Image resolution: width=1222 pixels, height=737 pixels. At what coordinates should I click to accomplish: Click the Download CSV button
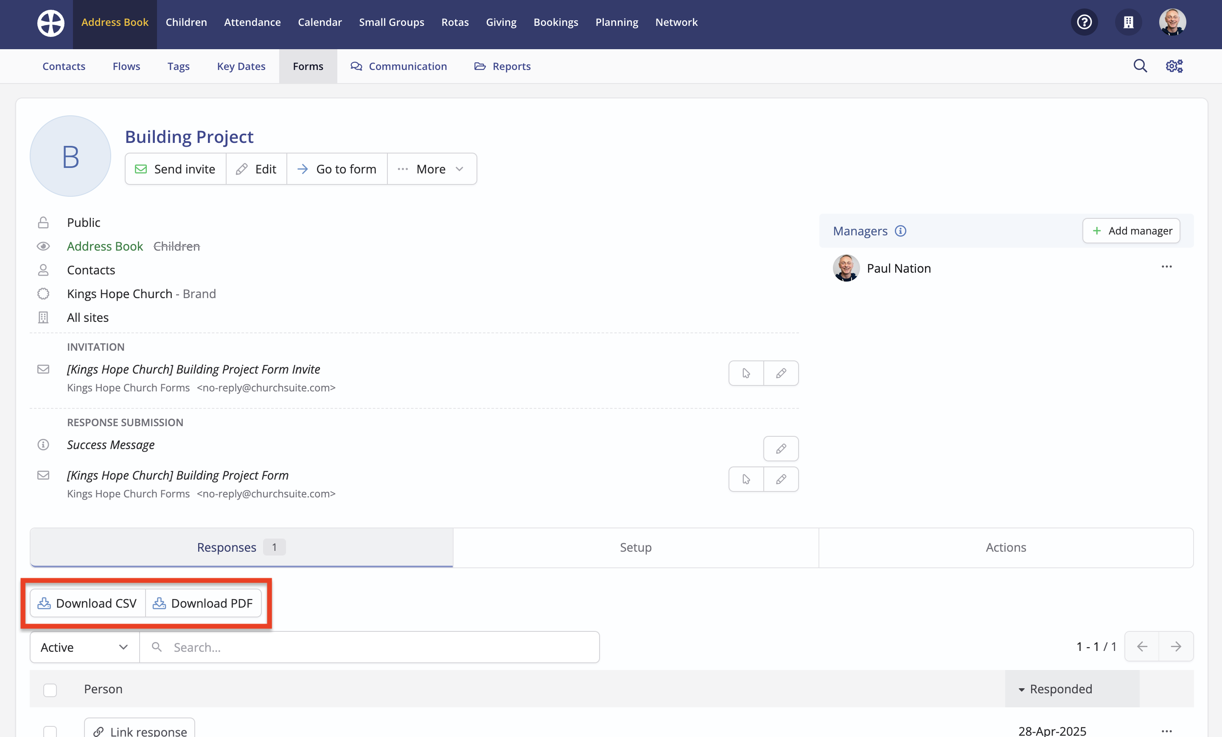coord(88,603)
